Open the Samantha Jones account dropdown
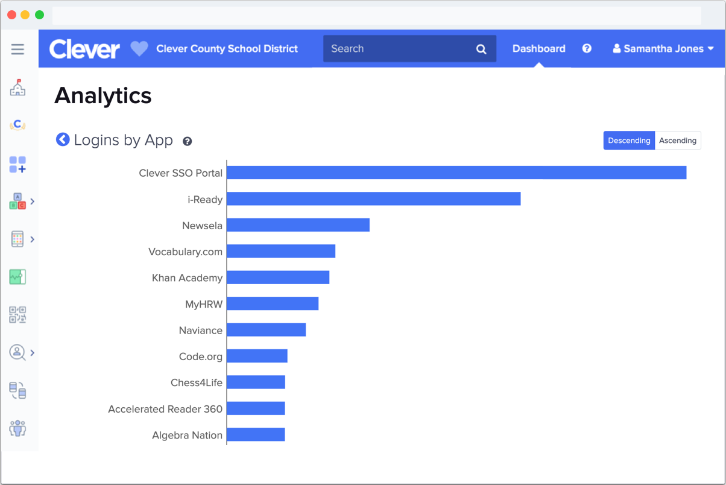This screenshot has height=485, width=726. click(663, 49)
